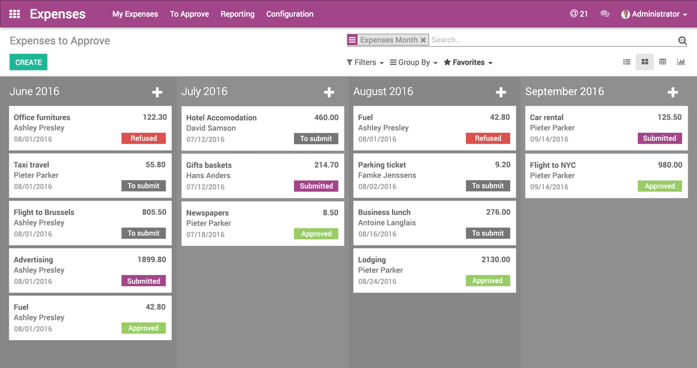Open the Group By dropdown

coord(413,62)
